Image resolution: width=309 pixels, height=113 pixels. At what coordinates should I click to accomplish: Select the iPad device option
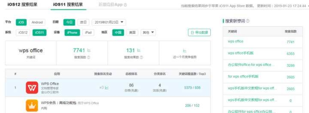[x=88, y=32]
